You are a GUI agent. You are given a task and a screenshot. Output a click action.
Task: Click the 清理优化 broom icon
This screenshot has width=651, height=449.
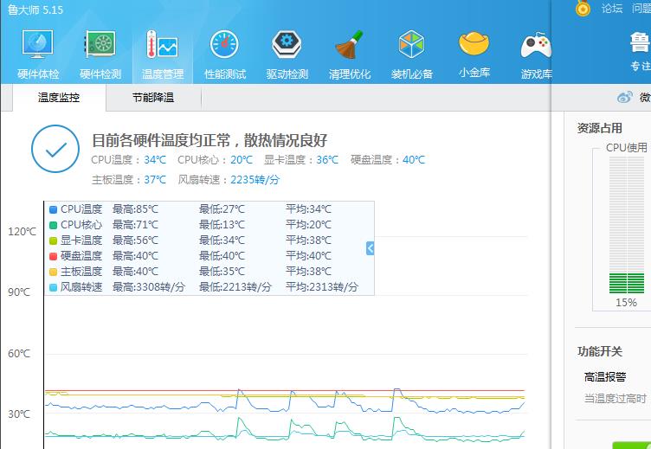click(350, 46)
